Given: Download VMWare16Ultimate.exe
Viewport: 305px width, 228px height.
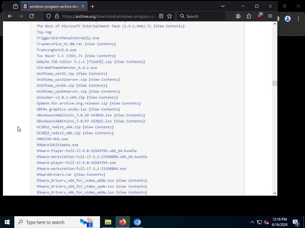Looking at the screenshot, I should click(x=57, y=145).
